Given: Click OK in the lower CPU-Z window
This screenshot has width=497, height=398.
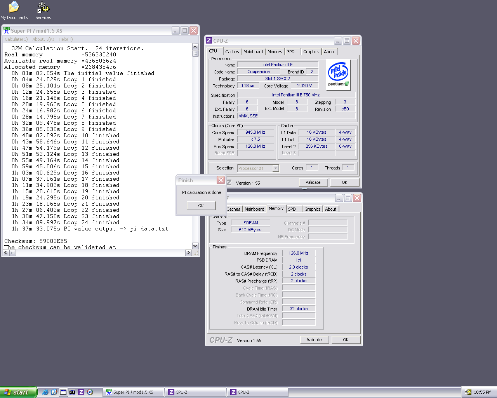Looking at the screenshot, I should [x=346, y=340].
